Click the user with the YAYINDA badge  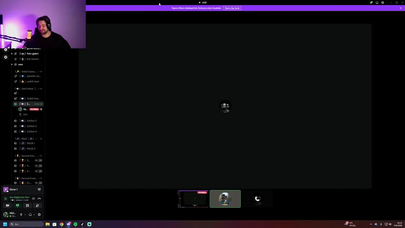click(x=30, y=109)
